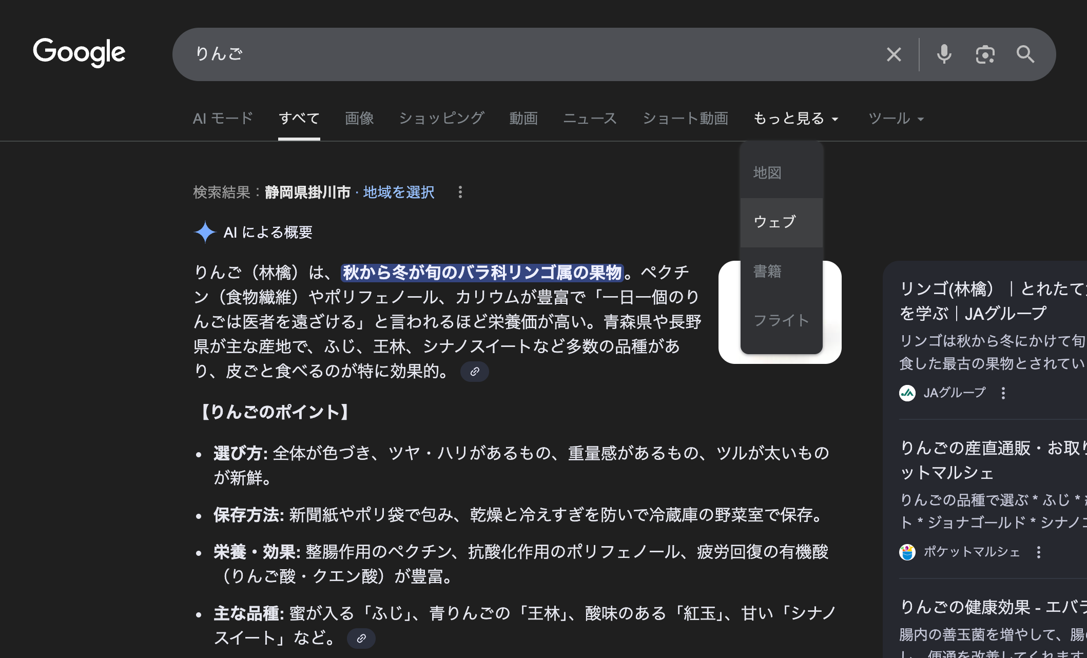Click the 保存方法 bullet label

pos(248,515)
